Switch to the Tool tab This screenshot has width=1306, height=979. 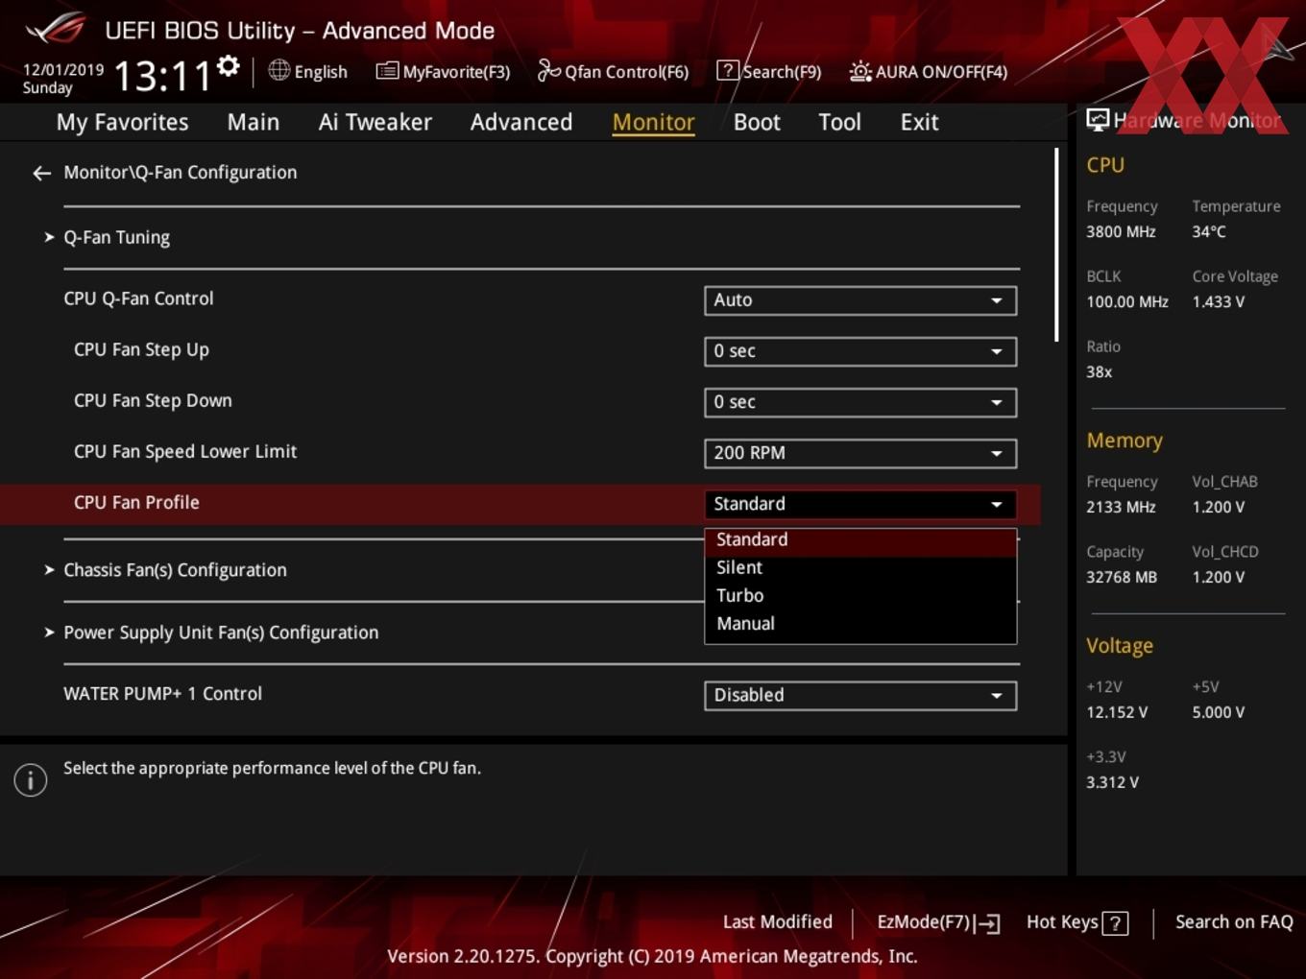click(839, 122)
